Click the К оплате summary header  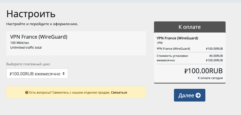(190, 27)
